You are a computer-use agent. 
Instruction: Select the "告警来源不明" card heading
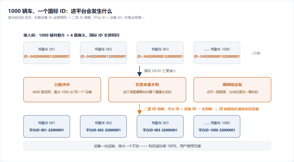coord(147,85)
